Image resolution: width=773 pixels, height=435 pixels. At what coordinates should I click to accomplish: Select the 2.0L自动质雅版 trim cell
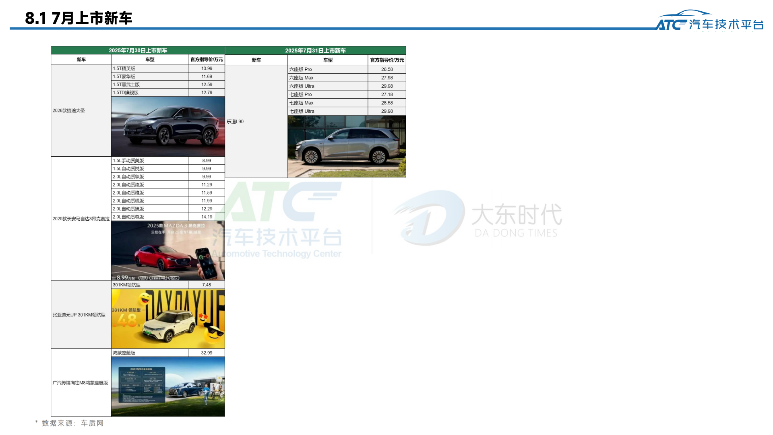tap(150, 193)
